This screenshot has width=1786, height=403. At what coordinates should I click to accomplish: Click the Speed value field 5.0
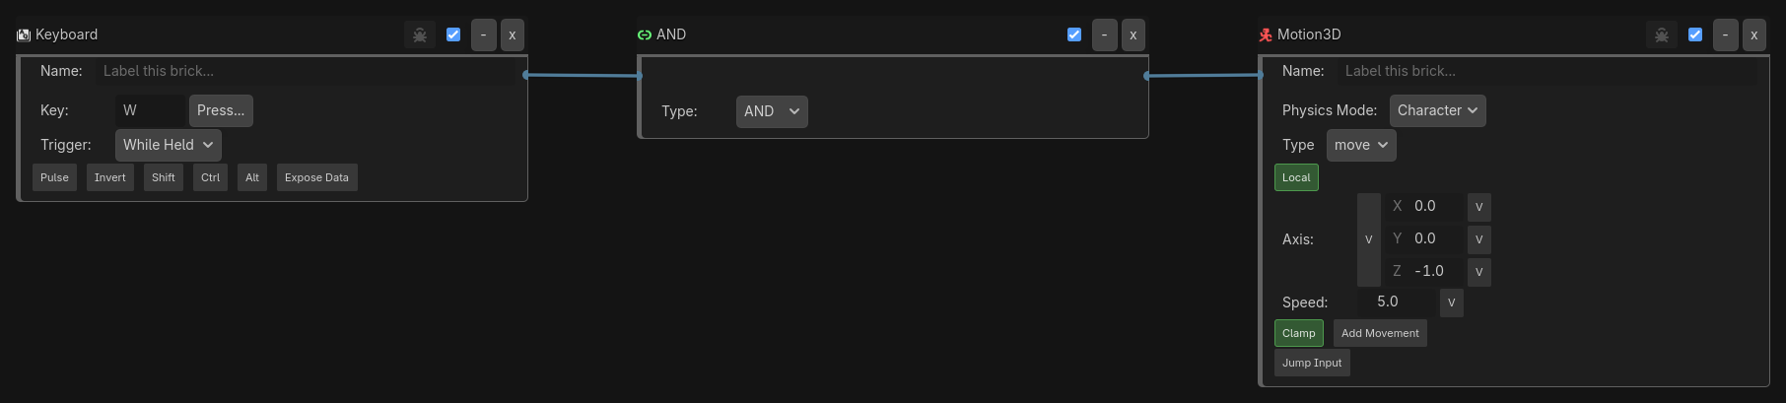pos(1398,302)
